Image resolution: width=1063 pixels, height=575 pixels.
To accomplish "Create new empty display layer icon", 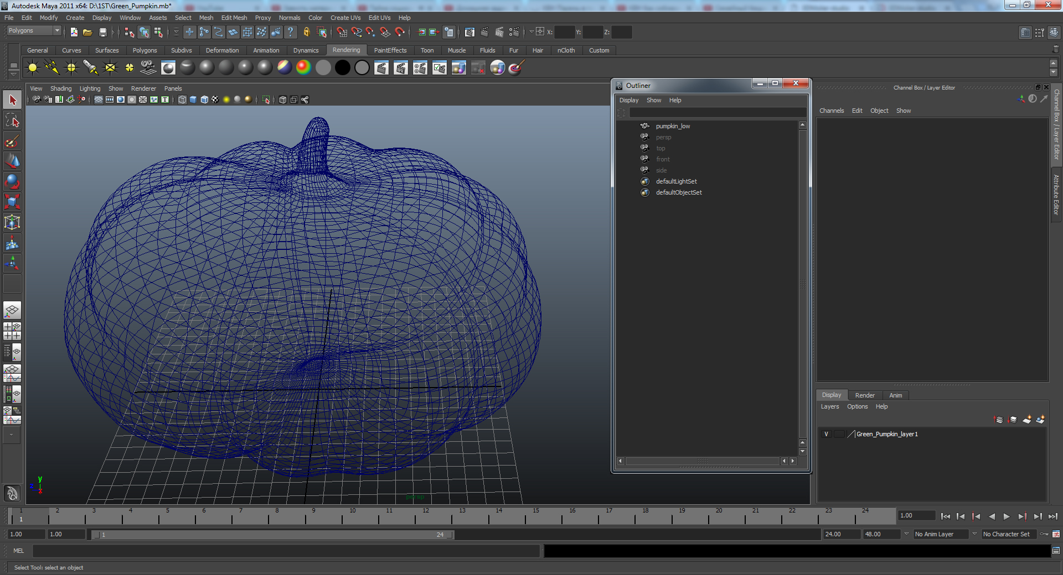I will (1026, 420).
